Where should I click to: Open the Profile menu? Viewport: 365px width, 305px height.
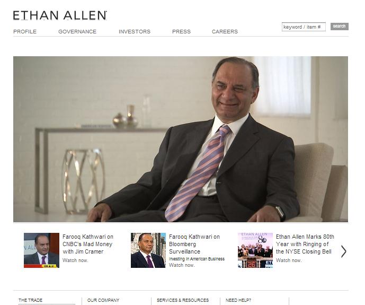[x=25, y=32]
